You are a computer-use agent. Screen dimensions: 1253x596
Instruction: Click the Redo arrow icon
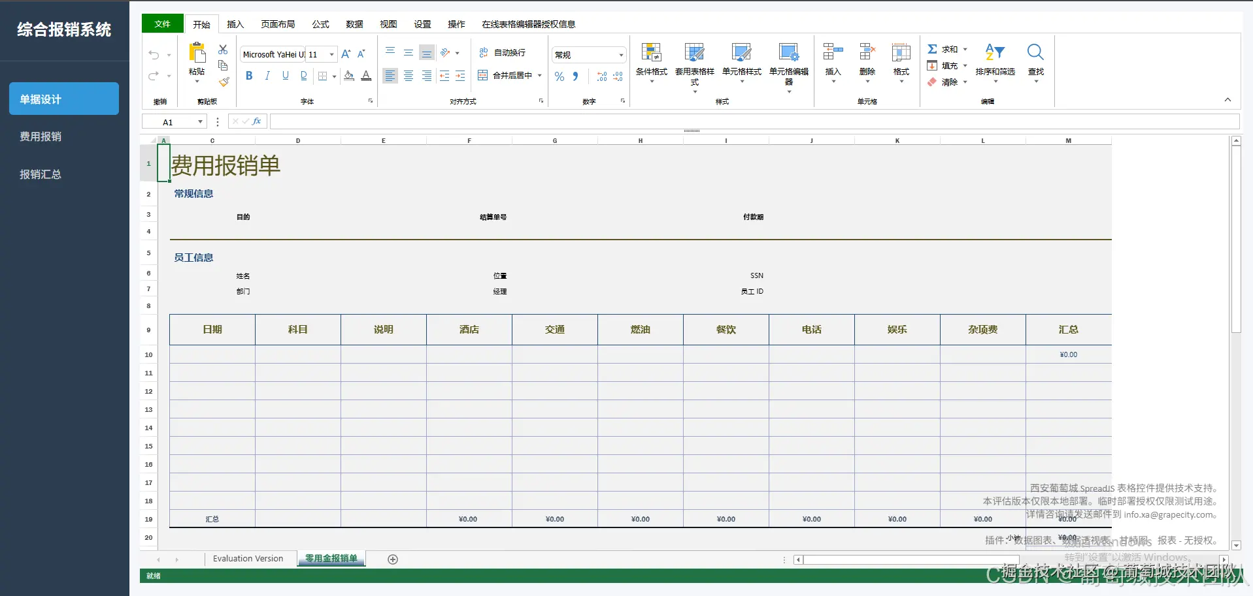154,76
